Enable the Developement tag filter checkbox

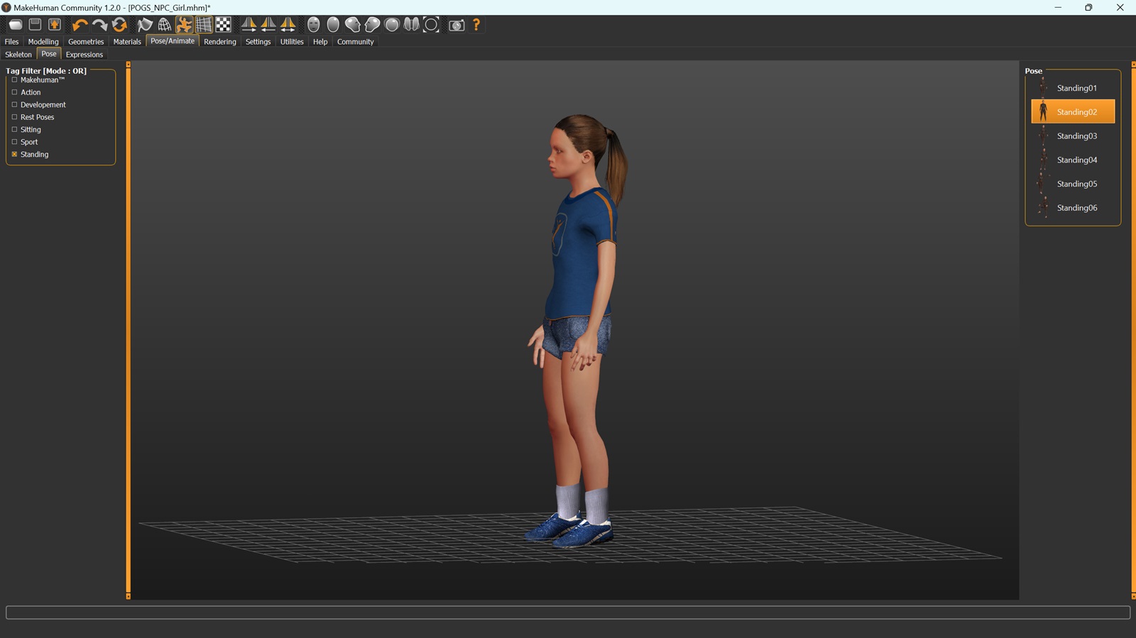pyautogui.click(x=14, y=105)
